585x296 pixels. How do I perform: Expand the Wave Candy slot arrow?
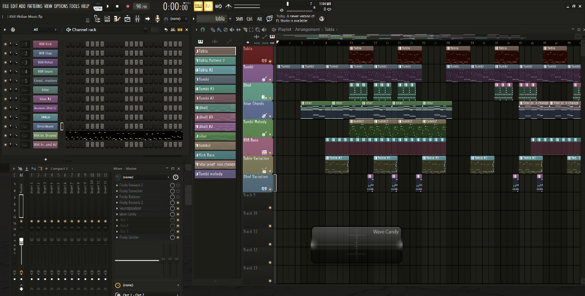coord(117,214)
